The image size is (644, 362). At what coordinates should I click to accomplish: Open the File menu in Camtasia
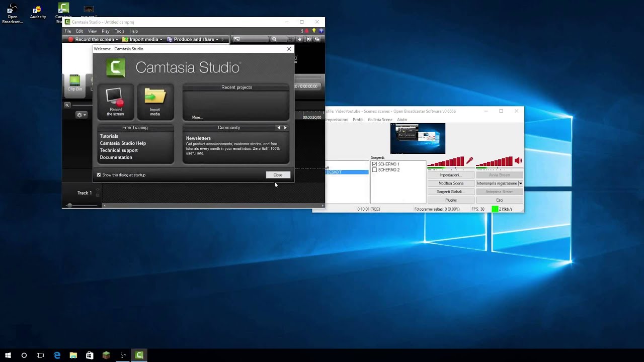[67, 31]
